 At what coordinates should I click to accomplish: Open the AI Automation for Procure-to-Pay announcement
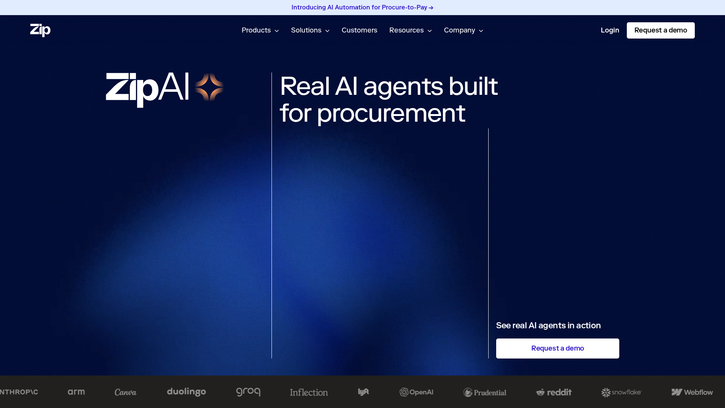362,8
